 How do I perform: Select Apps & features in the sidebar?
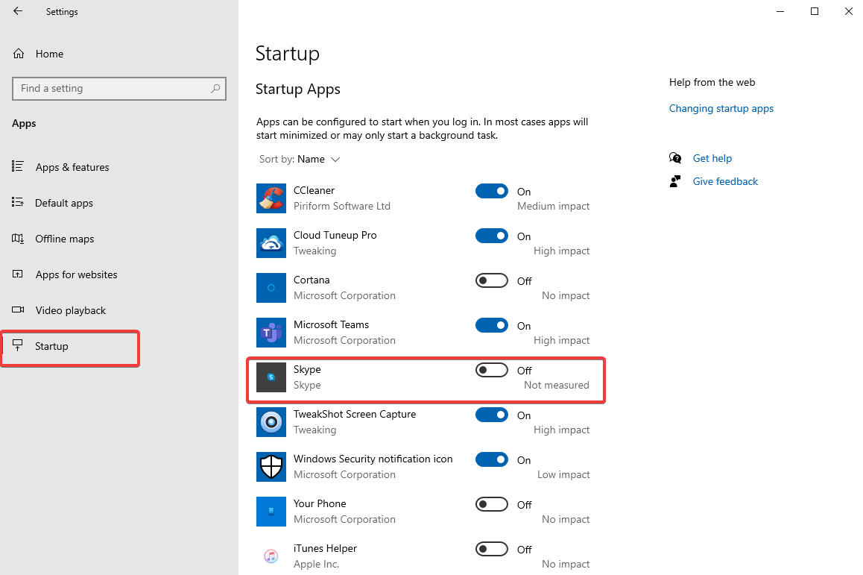click(x=72, y=167)
